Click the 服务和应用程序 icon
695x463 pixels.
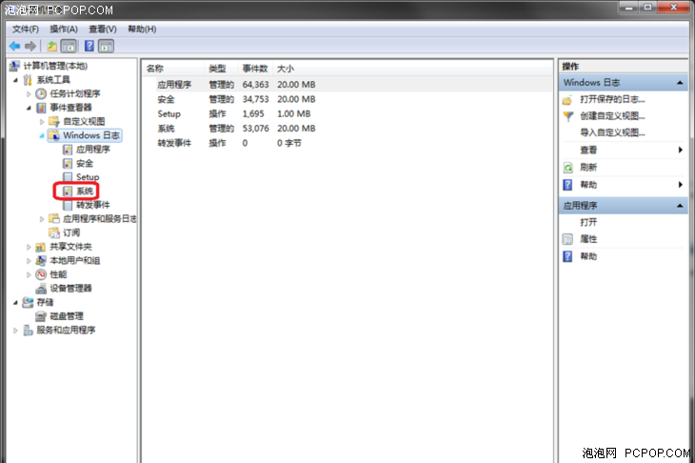pyautogui.click(x=28, y=330)
